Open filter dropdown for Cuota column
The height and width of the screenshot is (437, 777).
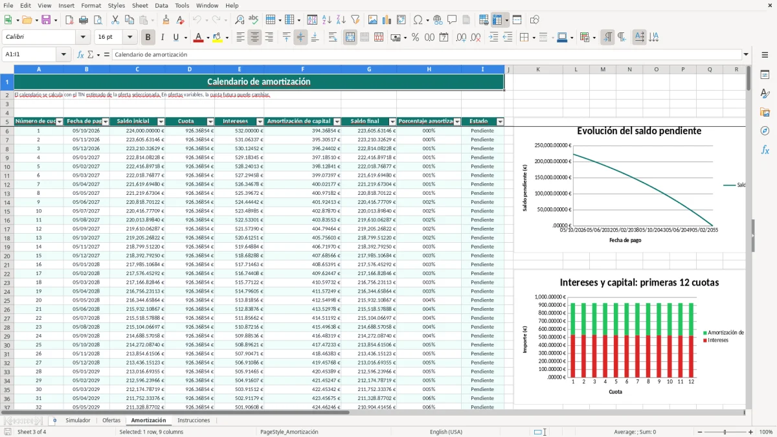tap(210, 122)
